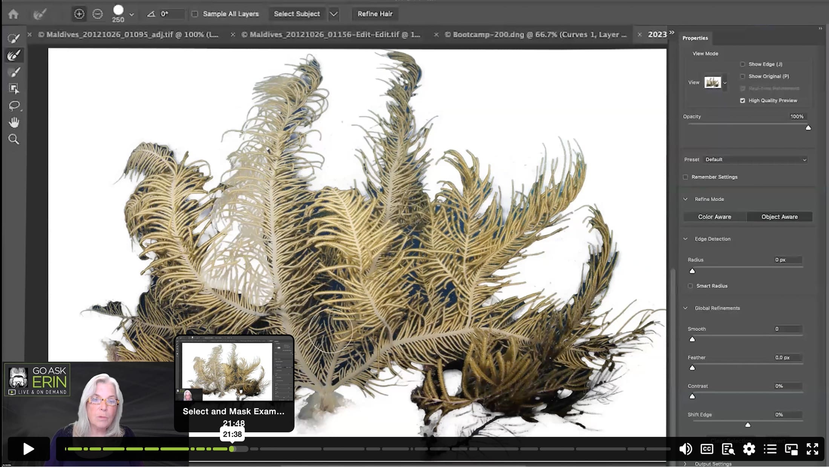The image size is (829, 467).
Task: Select the Quick Selection tool
Action: point(14,38)
